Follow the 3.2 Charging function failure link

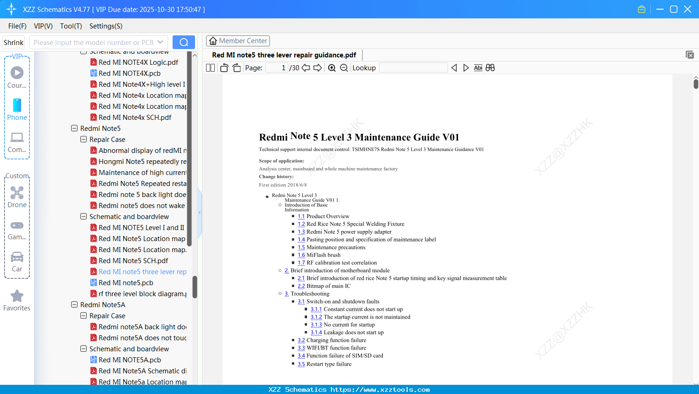point(301,340)
